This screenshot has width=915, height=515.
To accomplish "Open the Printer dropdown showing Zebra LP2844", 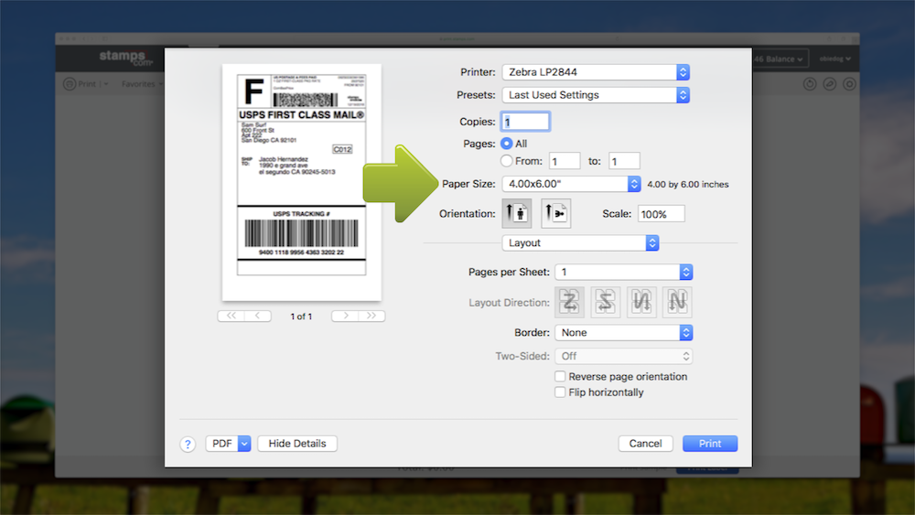I will click(x=596, y=72).
